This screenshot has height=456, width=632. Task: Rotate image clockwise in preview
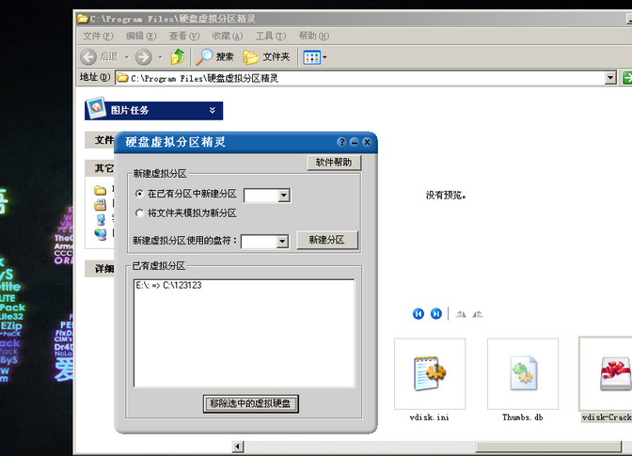pos(461,314)
